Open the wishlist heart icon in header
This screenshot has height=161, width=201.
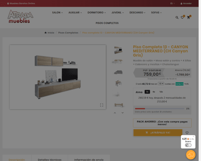(182, 17)
